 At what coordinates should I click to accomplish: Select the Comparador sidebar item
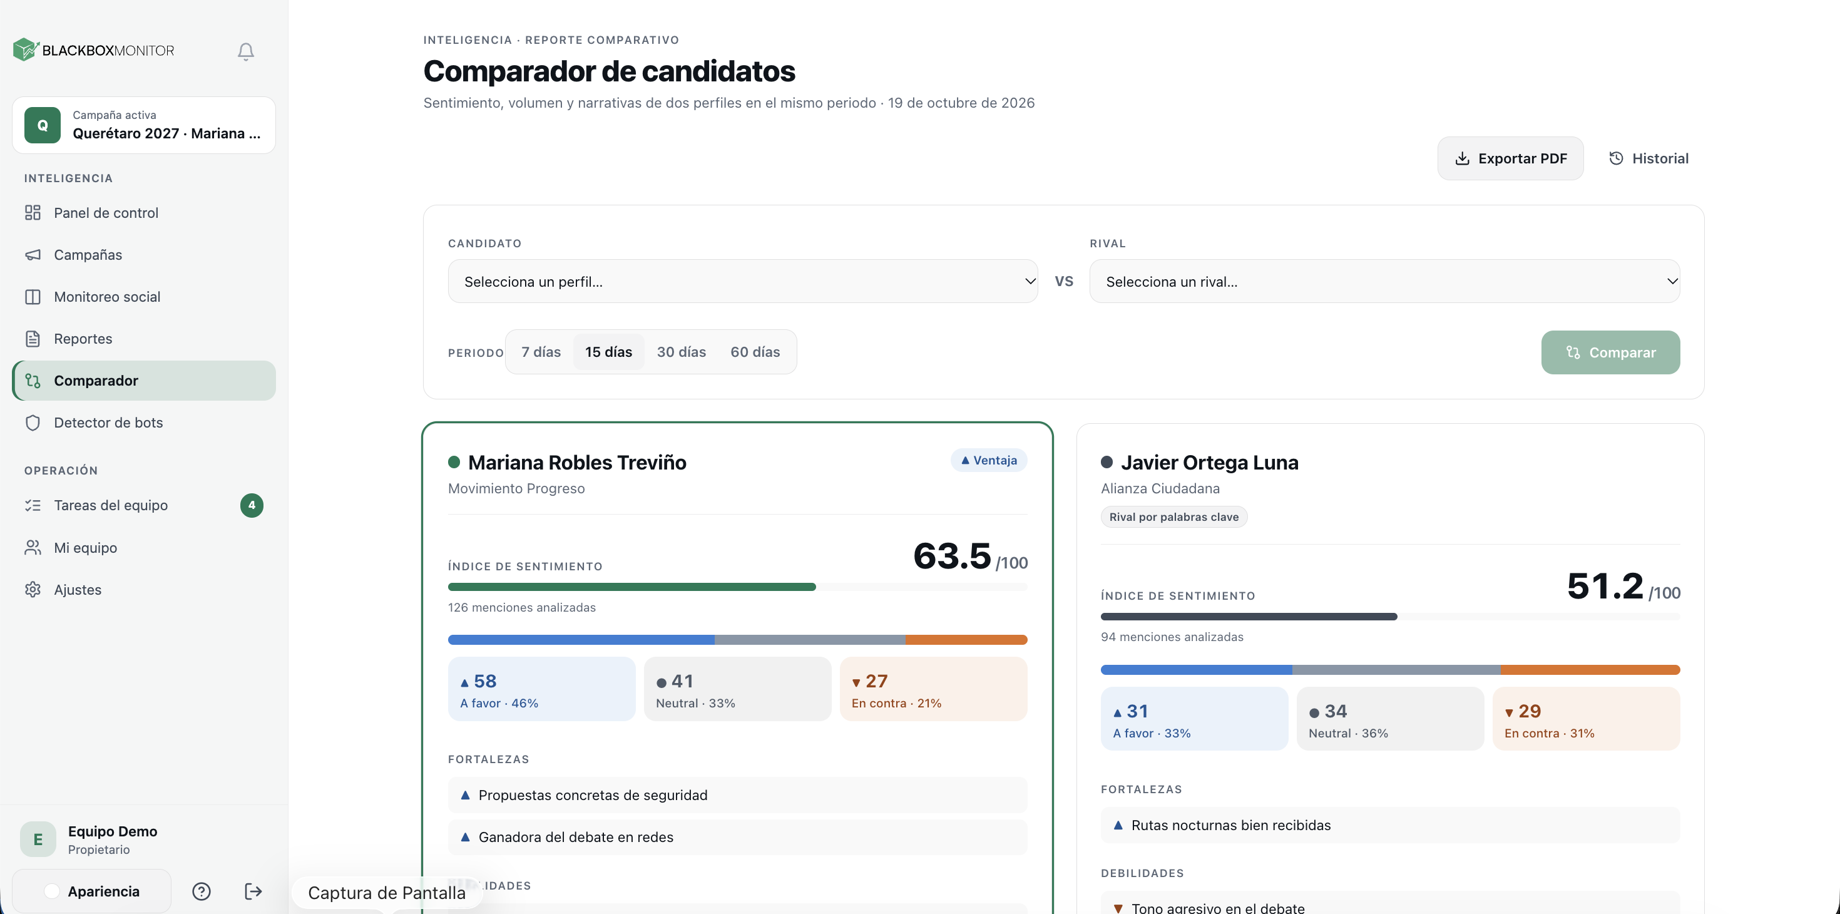click(x=143, y=380)
